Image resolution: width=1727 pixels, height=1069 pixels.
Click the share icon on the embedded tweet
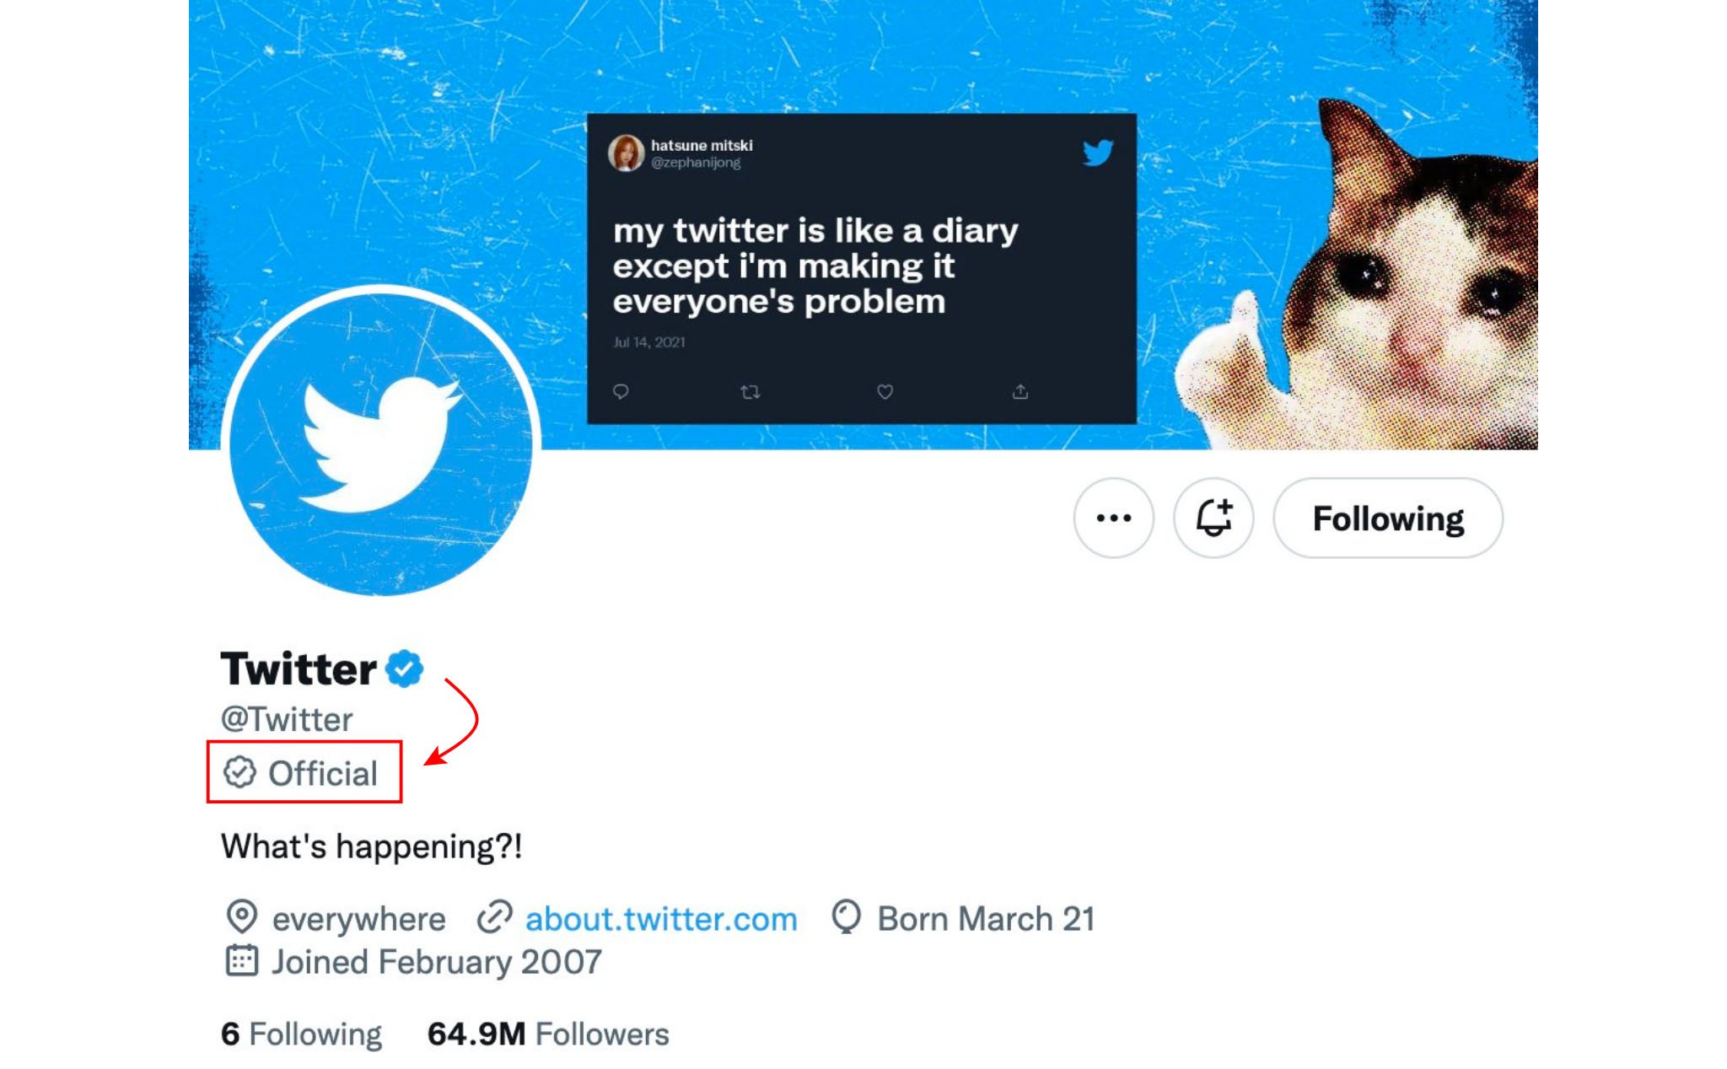[x=1019, y=389]
